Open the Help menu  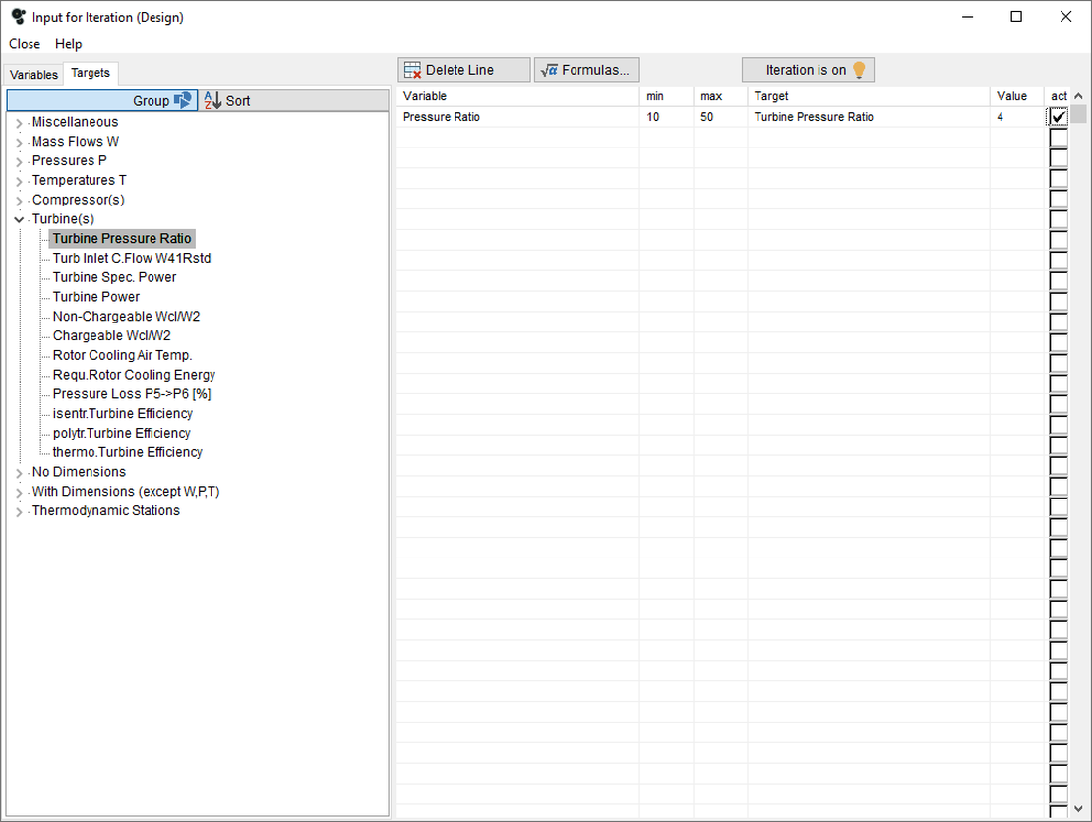(x=68, y=44)
